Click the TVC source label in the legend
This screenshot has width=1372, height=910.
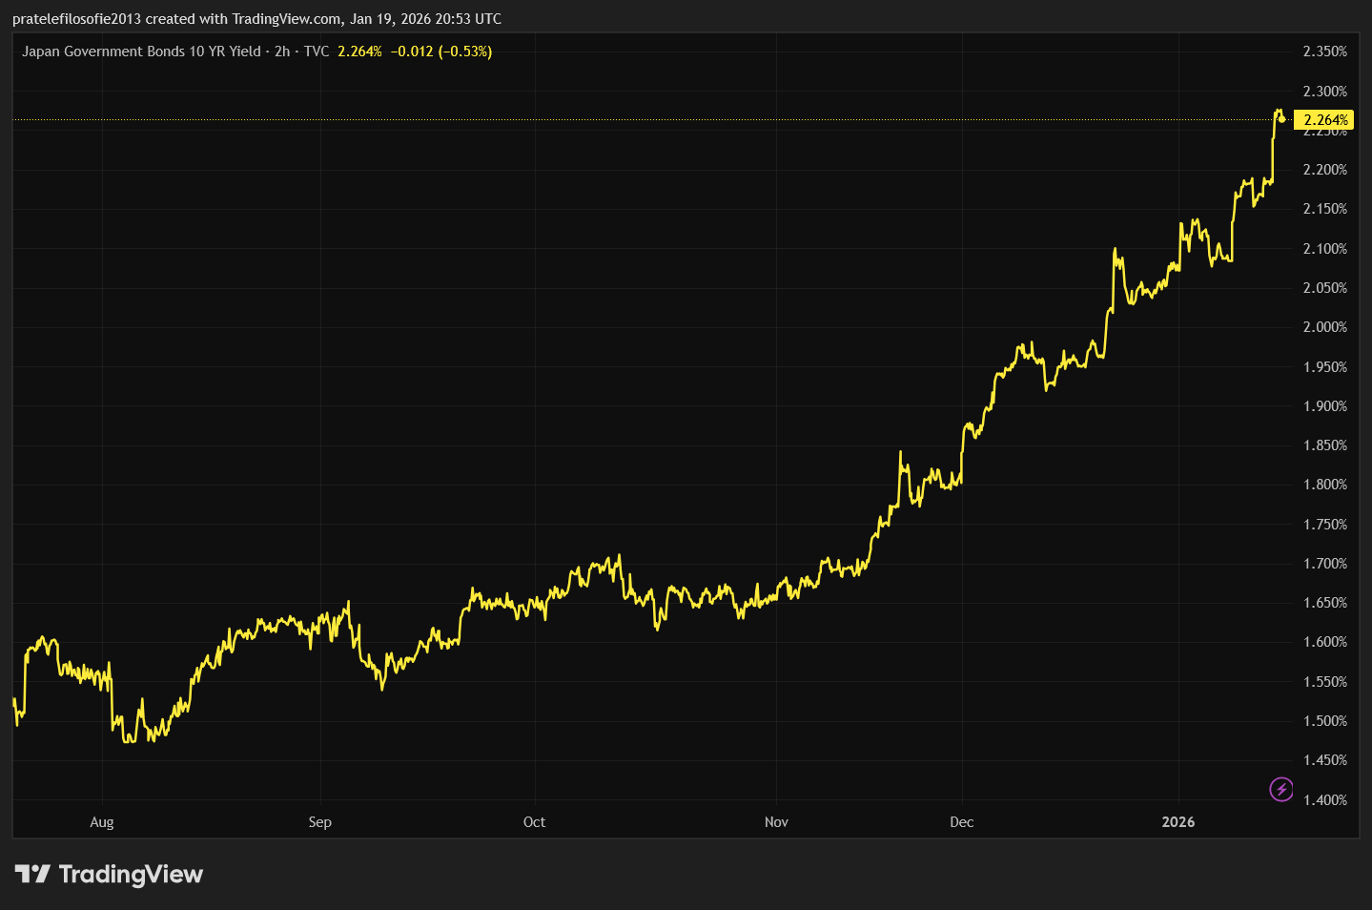317,52
